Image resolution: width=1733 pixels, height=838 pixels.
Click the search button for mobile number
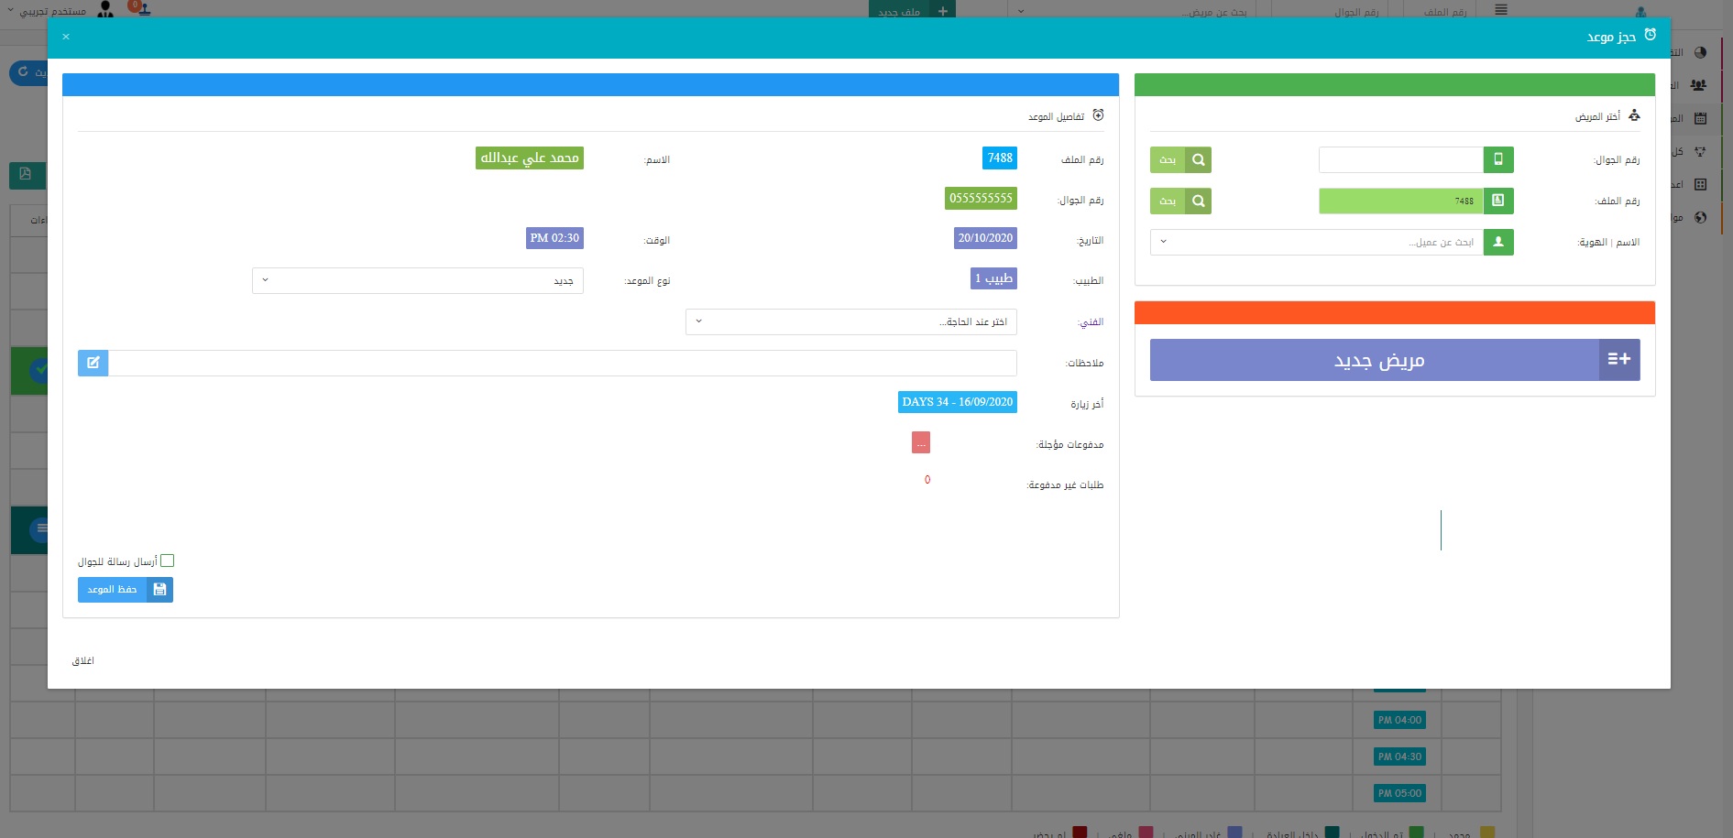[x=1180, y=159]
